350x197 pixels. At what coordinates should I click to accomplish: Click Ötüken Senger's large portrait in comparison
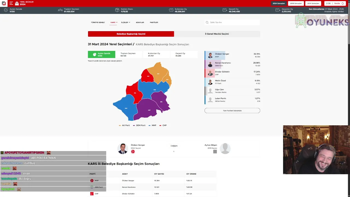click(123, 149)
